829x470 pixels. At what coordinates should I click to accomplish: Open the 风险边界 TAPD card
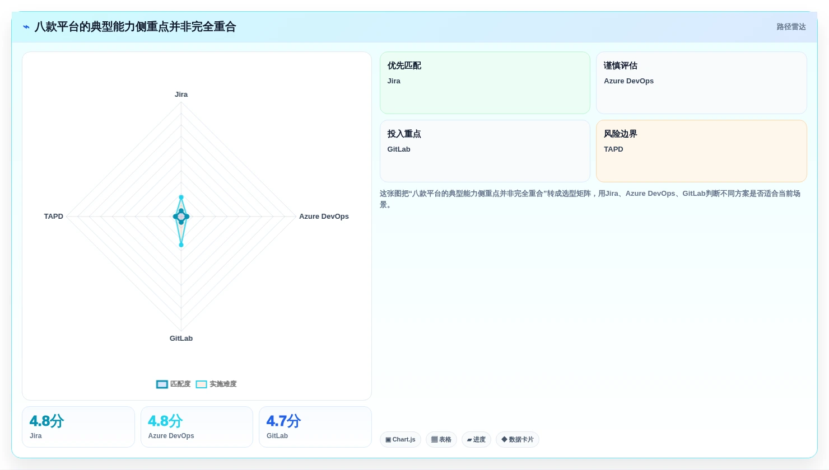click(701, 151)
